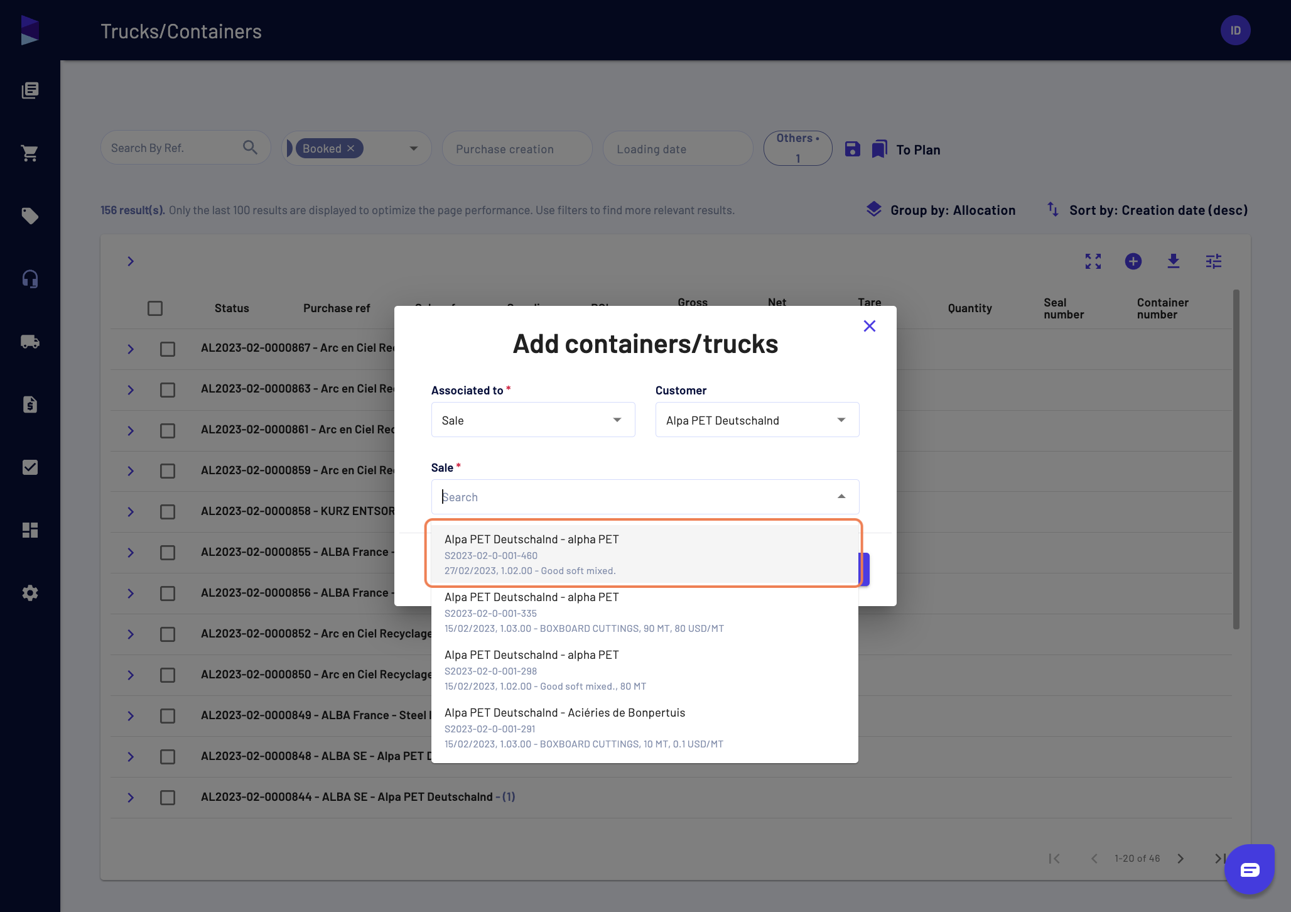Click the fullscreen expand table icon

1093,261
